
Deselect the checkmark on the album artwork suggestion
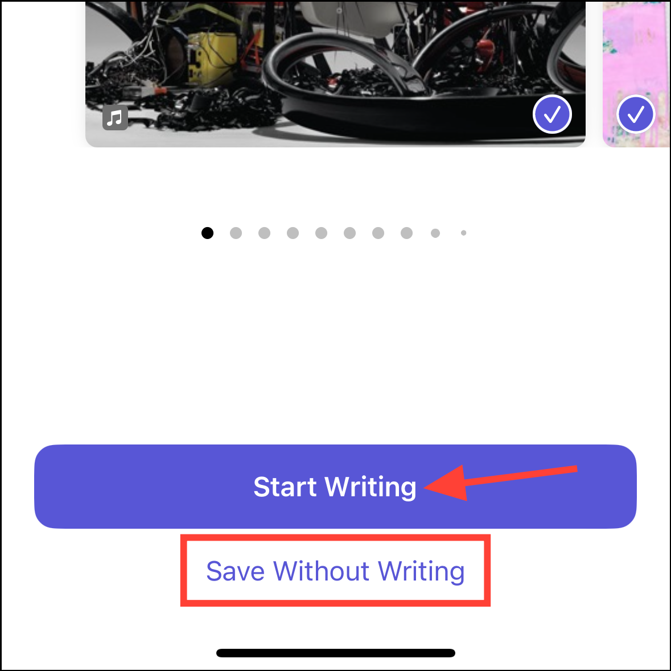coord(552,114)
